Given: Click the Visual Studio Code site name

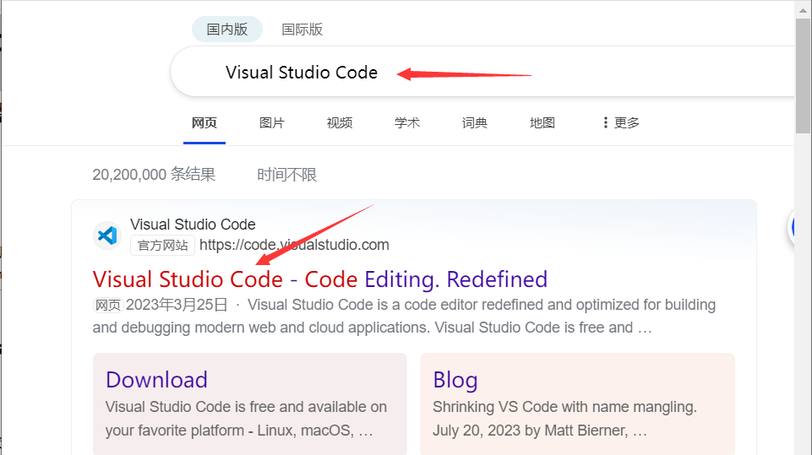Looking at the screenshot, I should tap(193, 225).
